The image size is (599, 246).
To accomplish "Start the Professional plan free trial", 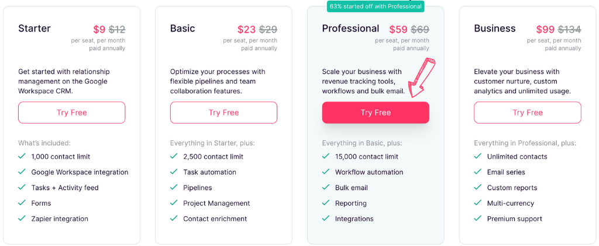I will [376, 113].
